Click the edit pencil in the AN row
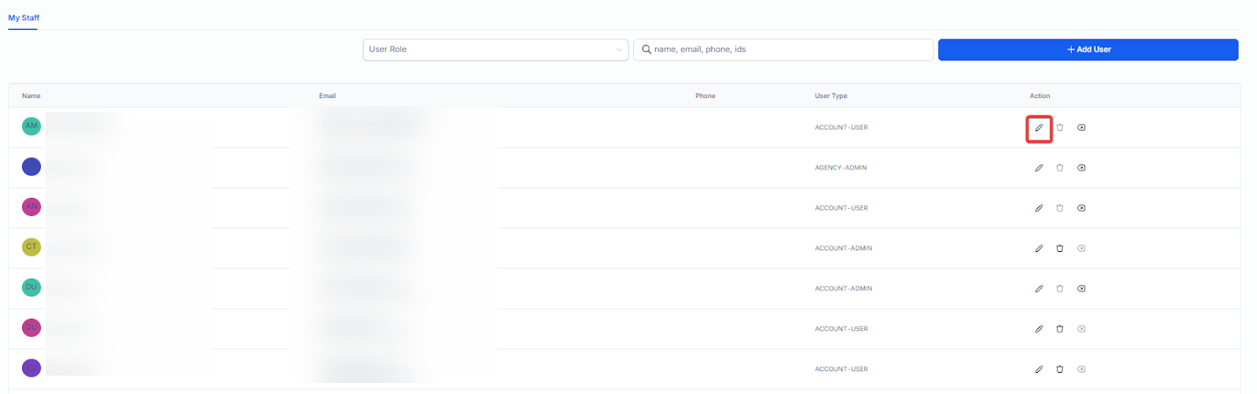1257x394 pixels. (1039, 208)
